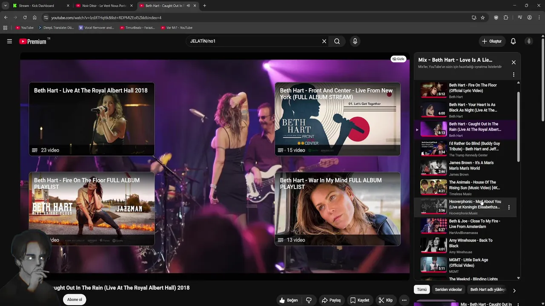Close the Mix playlist panel
The height and width of the screenshot is (306, 545).
point(513,62)
